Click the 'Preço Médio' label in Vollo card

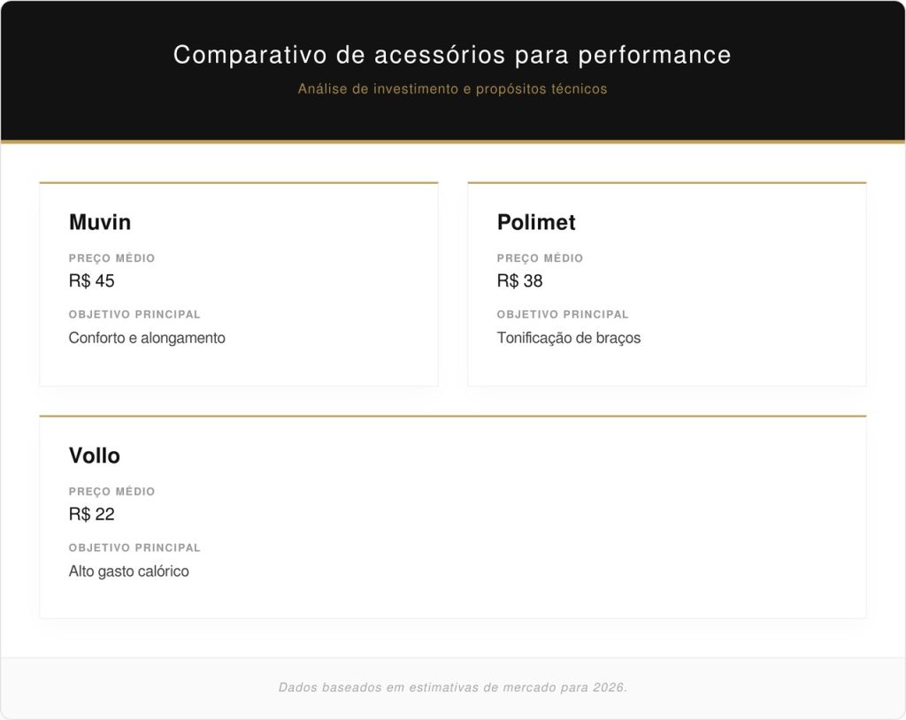point(112,492)
